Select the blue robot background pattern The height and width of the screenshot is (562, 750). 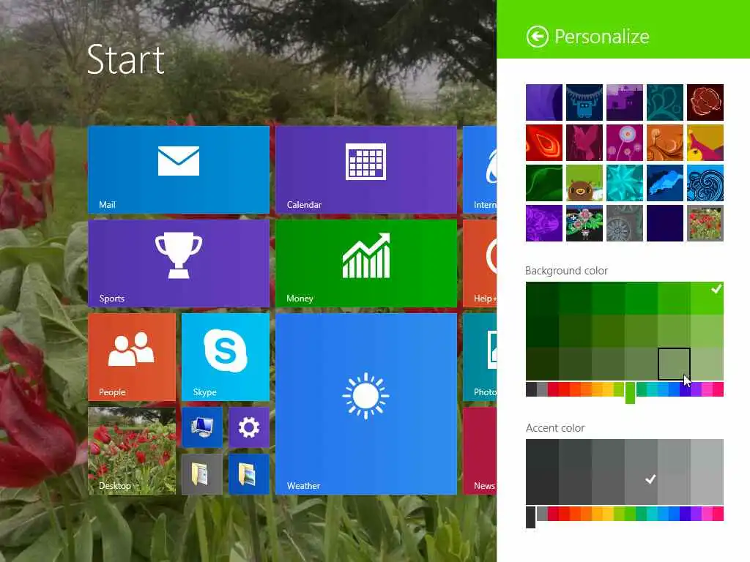(x=584, y=102)
